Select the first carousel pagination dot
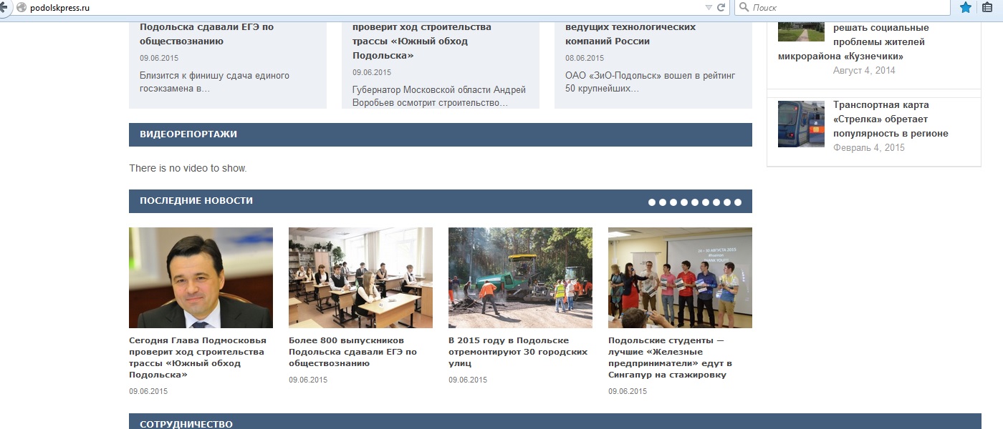 click(x=652, y=202)
